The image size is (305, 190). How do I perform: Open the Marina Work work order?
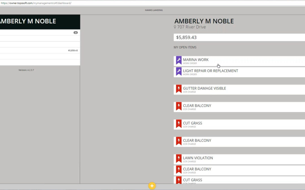(196, 60)
